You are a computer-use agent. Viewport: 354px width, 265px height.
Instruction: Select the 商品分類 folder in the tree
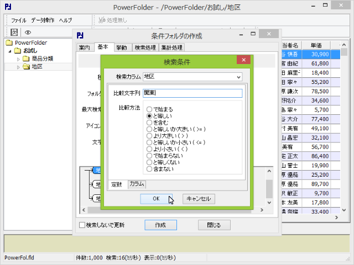click(42, 59)
